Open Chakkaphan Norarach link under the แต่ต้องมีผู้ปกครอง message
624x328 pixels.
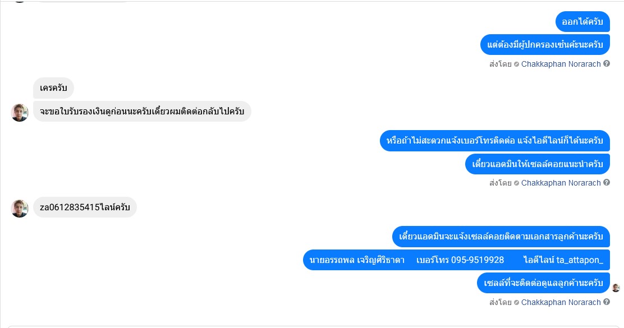pyautogui.click(x=561, y=64)
